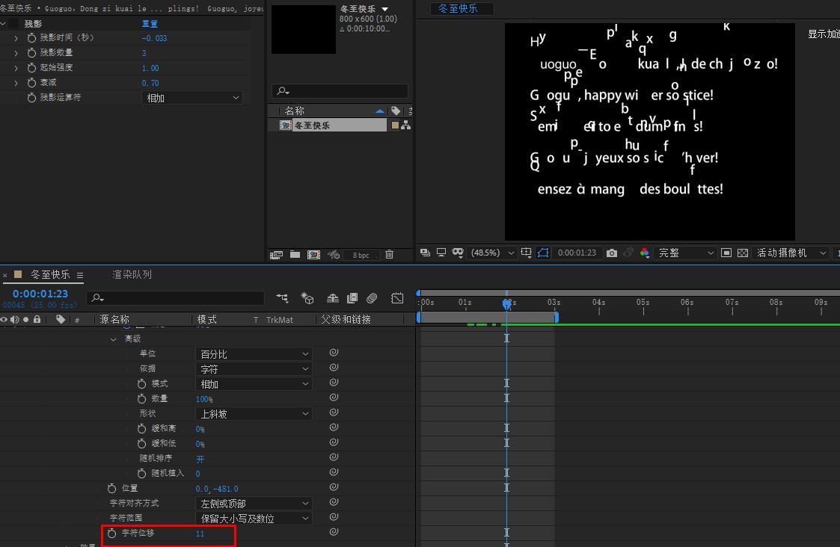840x547 pixels.
Task: Open the 活动摄像机 camera dropdown
Action: pyautogui.click(x=791, y=253)
